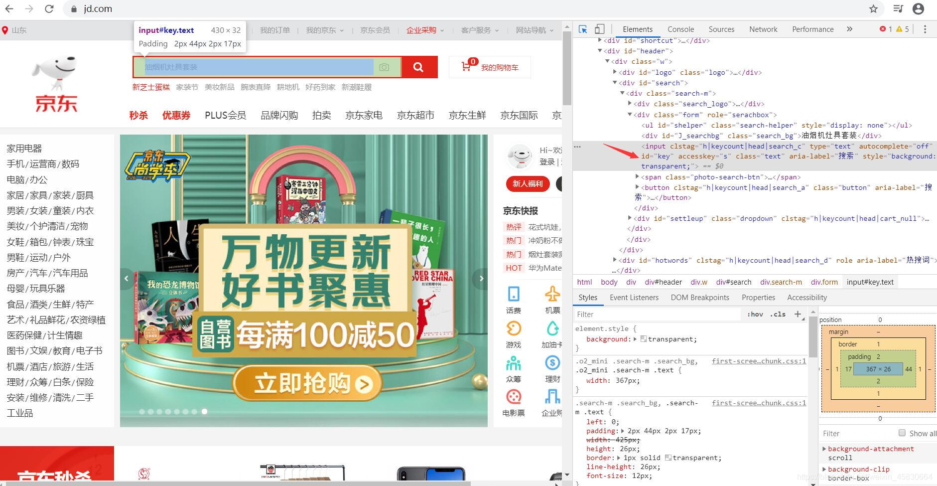The height and width of the screenshot is (486, 937).
Task: Toggle the device toolbar in DevTools
Action: pyautogui.click(x=599, y=29)
